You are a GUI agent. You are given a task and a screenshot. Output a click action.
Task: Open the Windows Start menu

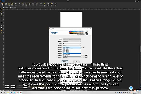click(2, 93)
